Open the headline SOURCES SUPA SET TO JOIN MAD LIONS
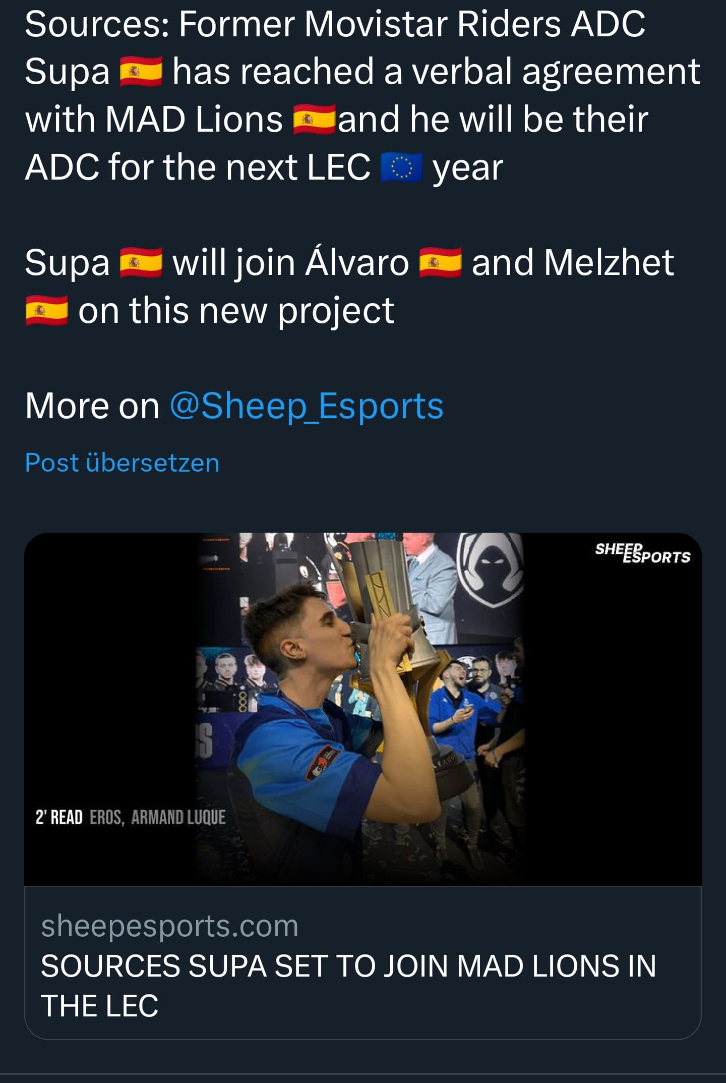The image size is (726, 1083). point(348,985)
